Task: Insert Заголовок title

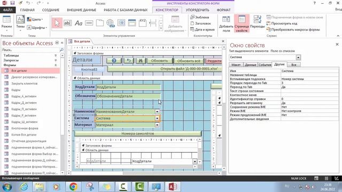Action: (x=201, y=23)
